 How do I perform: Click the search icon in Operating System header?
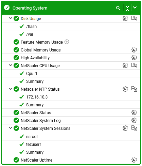(118, 8)
